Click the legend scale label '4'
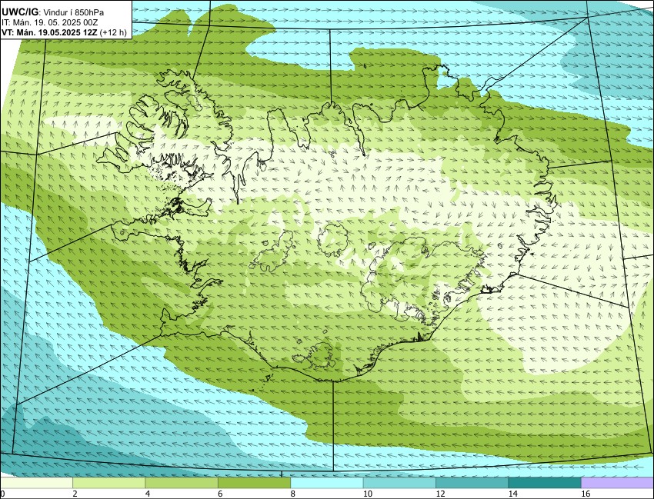The height and width of the screenshot is (499, 654). (x=148, y=494)
